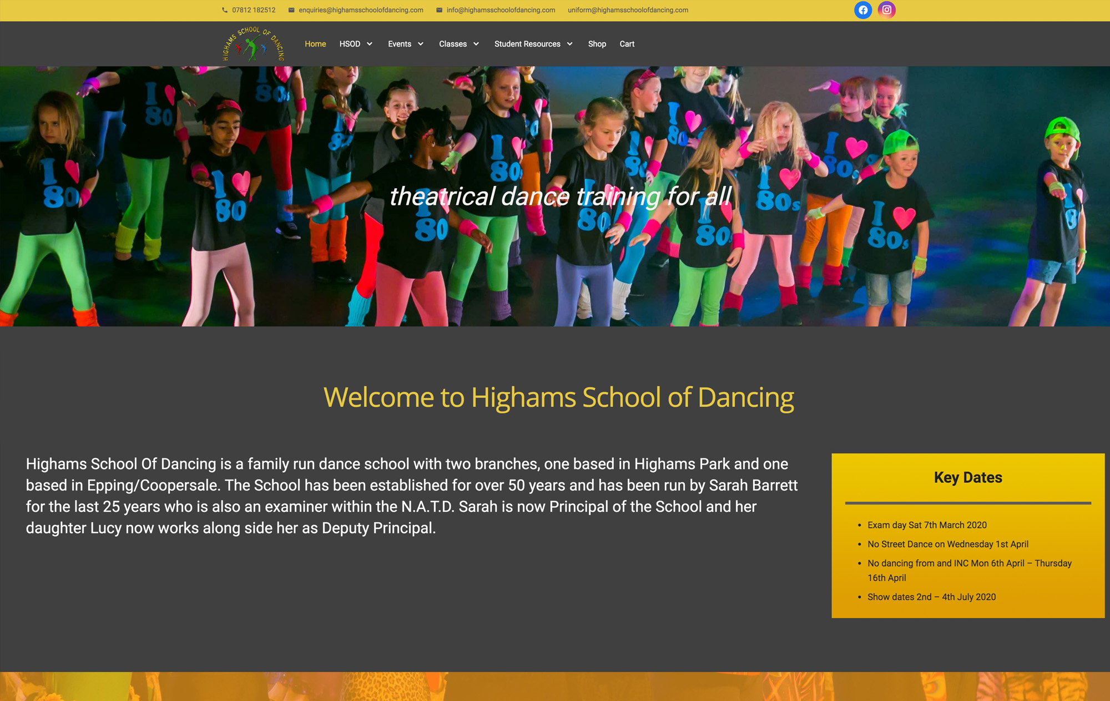The image size is (1110, 701).
Task: Click the phone icon beside 07812 182512
Action: tap(225, 10)
